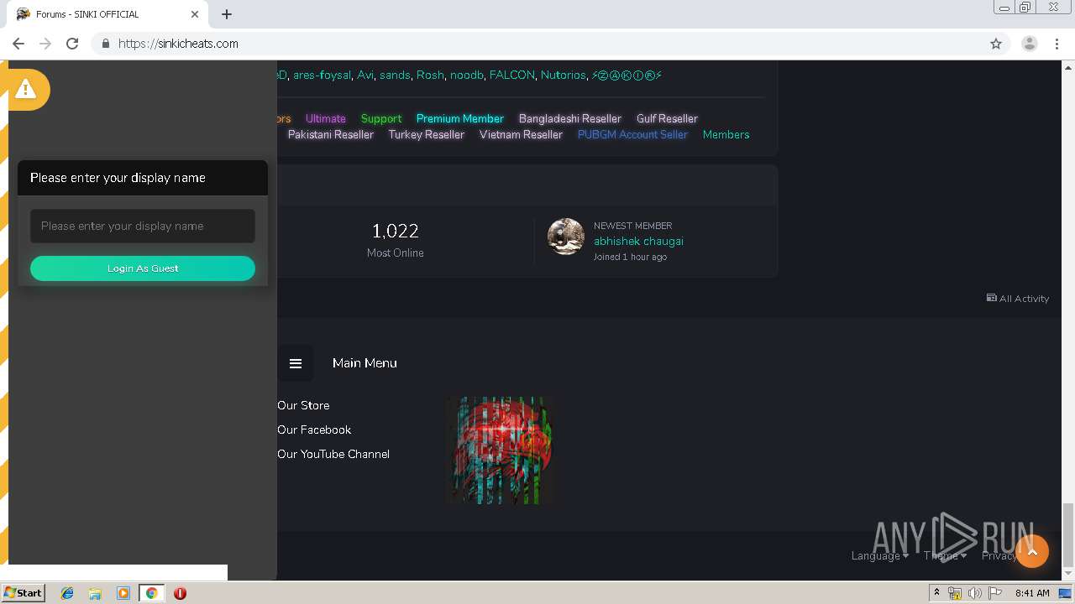Open online user noodb's profile
Screen dimensions: 1075x604
click(467, 75)
